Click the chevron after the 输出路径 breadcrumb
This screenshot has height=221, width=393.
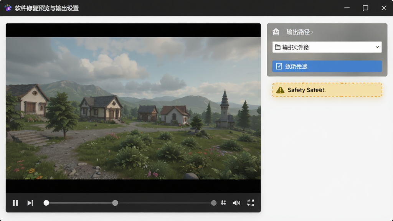[312, 32]
